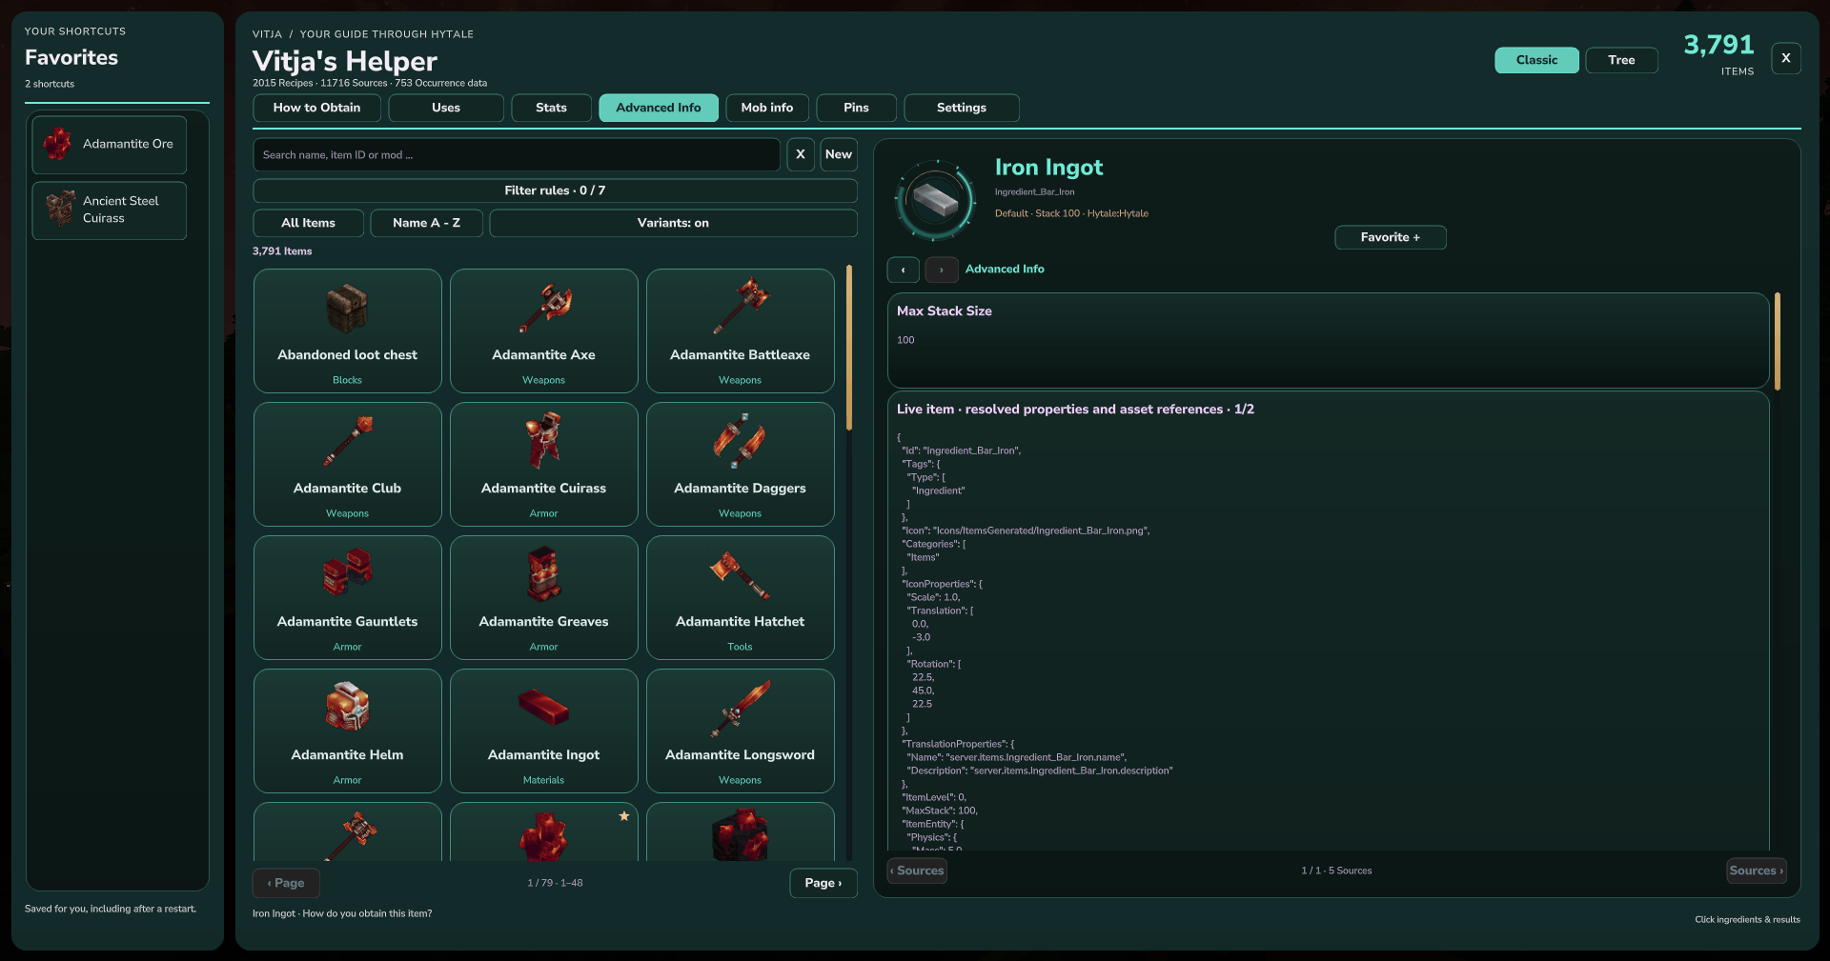The image size is (1830, 961).
Task: Open the Mob info tab
Action: (x=767, y=108)
